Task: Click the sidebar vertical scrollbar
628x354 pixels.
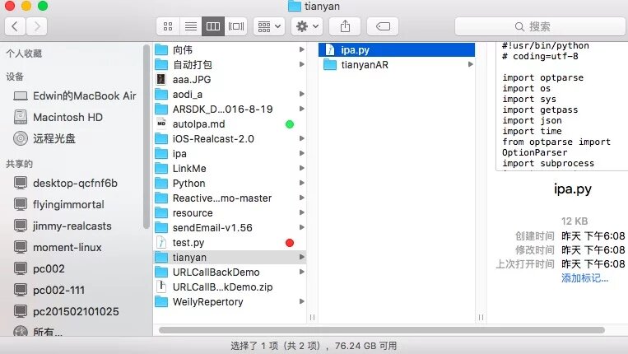Action: 147,136
